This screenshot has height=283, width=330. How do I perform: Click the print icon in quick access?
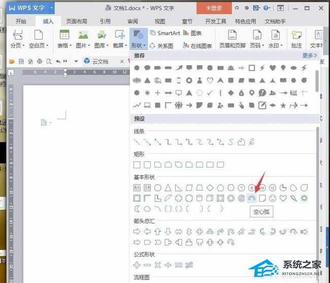coord(40,61)
